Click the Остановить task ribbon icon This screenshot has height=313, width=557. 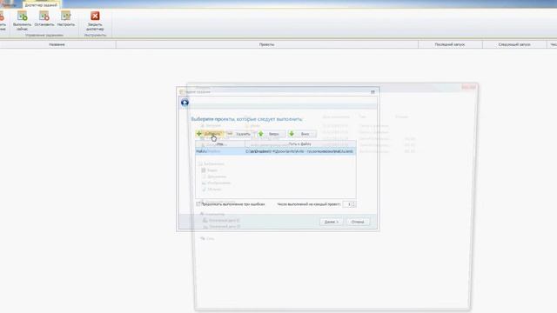(x=44, y=19)
